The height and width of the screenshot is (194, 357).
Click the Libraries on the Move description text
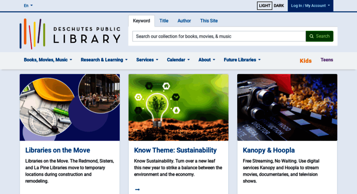pos(70,171)
